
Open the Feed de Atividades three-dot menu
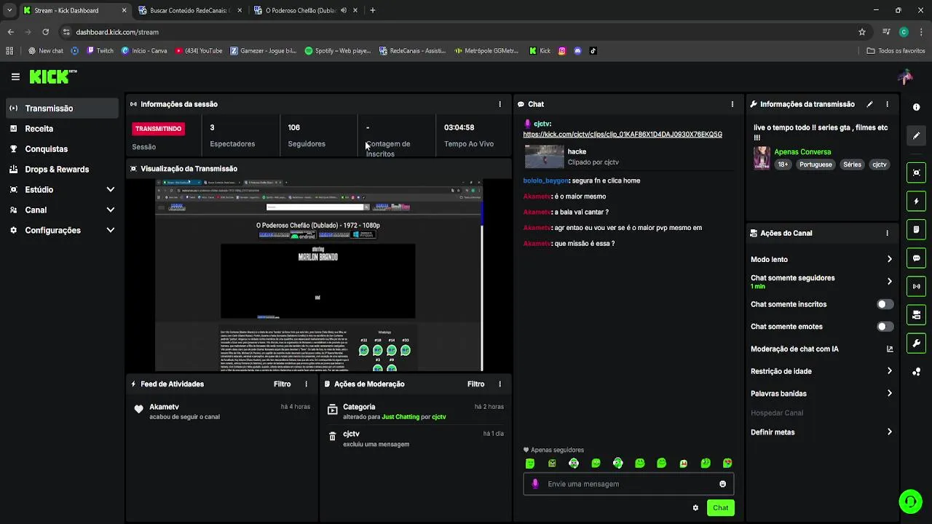[306, 384]
